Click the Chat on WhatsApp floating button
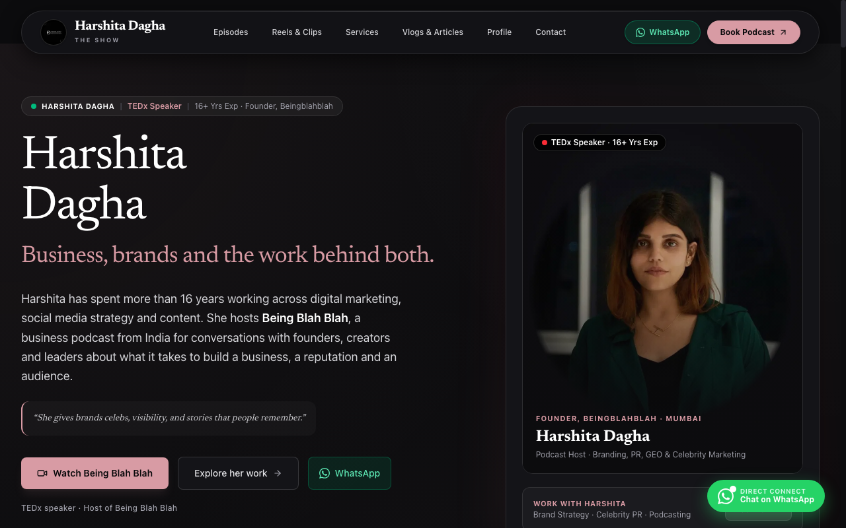The height and width of the screenshot is (528, 846). (x=766, y=496)
